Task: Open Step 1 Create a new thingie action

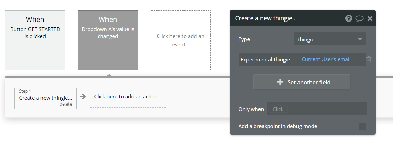Action: pyautogui.click(x=45, y=98)
